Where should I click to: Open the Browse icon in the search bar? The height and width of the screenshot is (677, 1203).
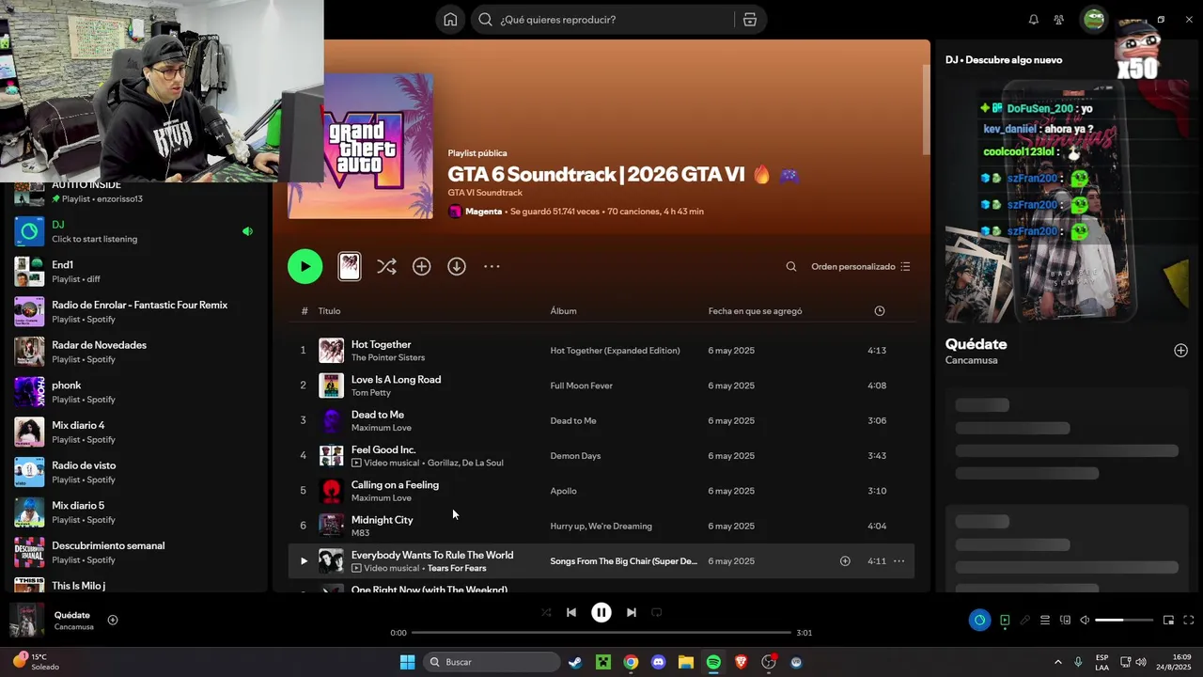pyautogui.click(x=749, y=20)
